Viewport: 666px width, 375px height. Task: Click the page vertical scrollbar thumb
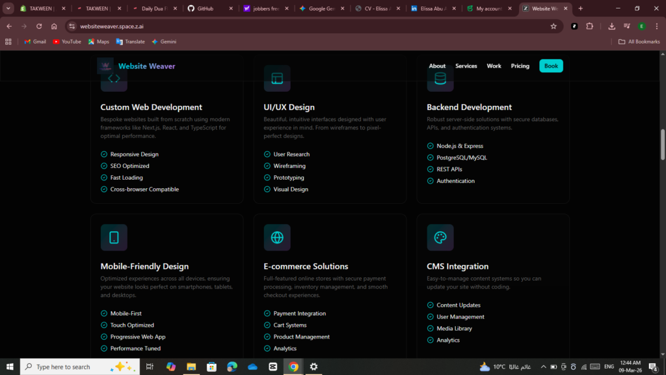tap(663, 145)
